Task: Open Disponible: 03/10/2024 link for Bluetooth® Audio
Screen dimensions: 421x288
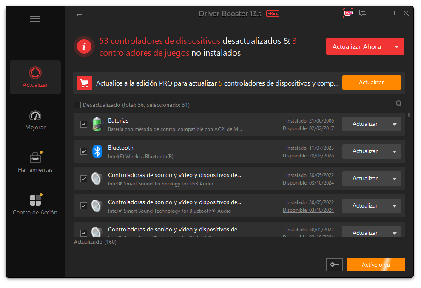Action: (308, 210)
